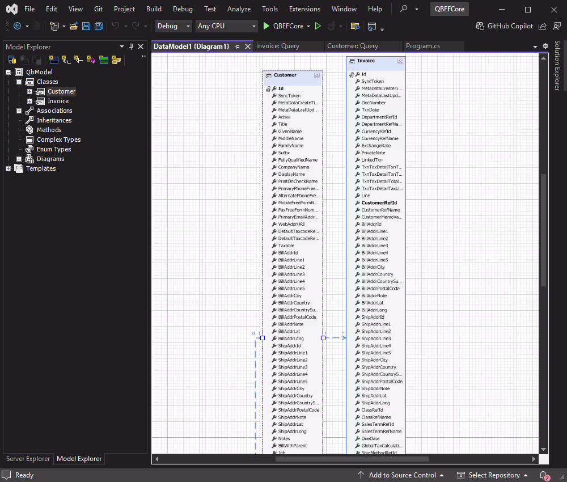The width and height of the screenshot is (567, 482).
Task: Click the purple cube icon in Model Explorer toolbar
Action: point(91,60)
